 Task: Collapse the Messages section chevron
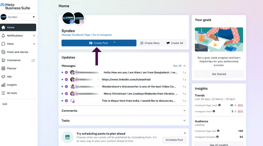point(184,66)
